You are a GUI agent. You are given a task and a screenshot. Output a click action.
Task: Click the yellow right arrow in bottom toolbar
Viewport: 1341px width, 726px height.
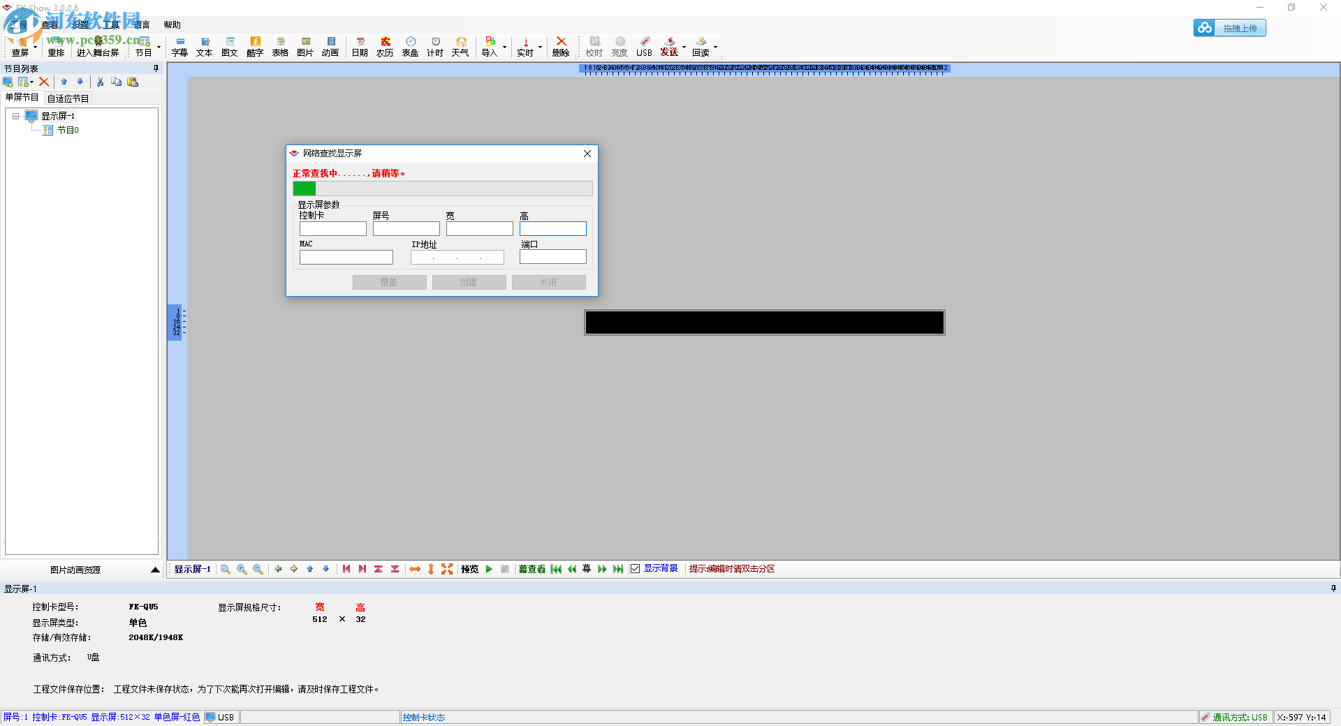pos(294,569)
